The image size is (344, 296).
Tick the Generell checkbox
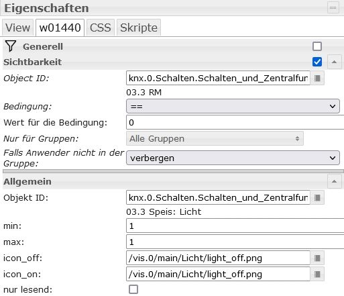[317, 46]
